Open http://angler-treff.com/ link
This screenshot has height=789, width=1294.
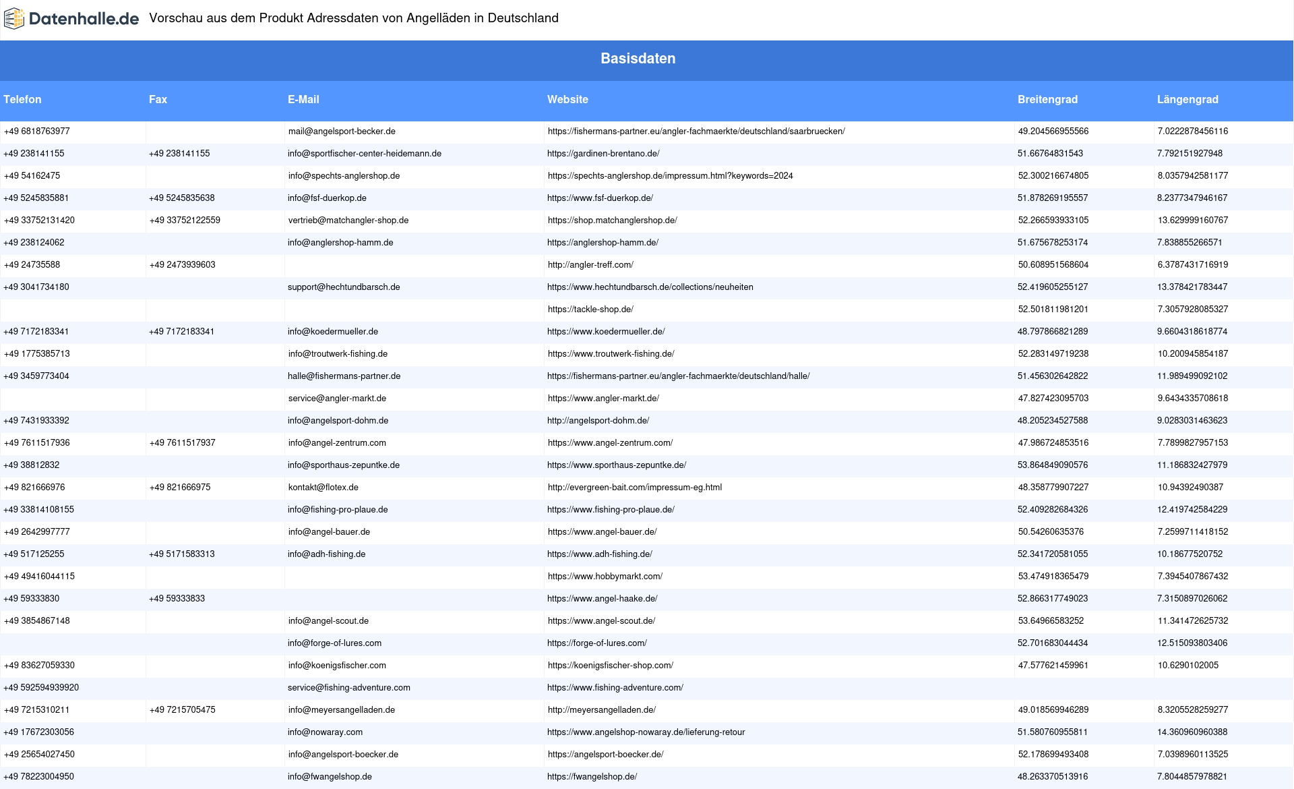click(x=590, y=265)
